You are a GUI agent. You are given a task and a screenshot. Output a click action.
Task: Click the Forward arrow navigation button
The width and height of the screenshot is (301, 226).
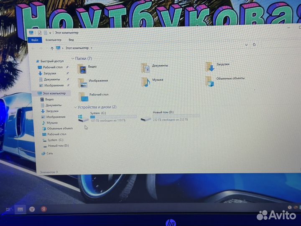[x=41, y=49]
